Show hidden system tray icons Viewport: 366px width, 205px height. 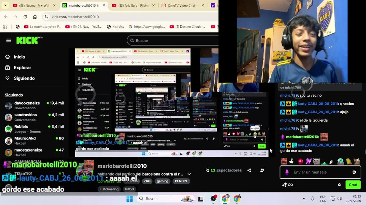click(304, 198)
